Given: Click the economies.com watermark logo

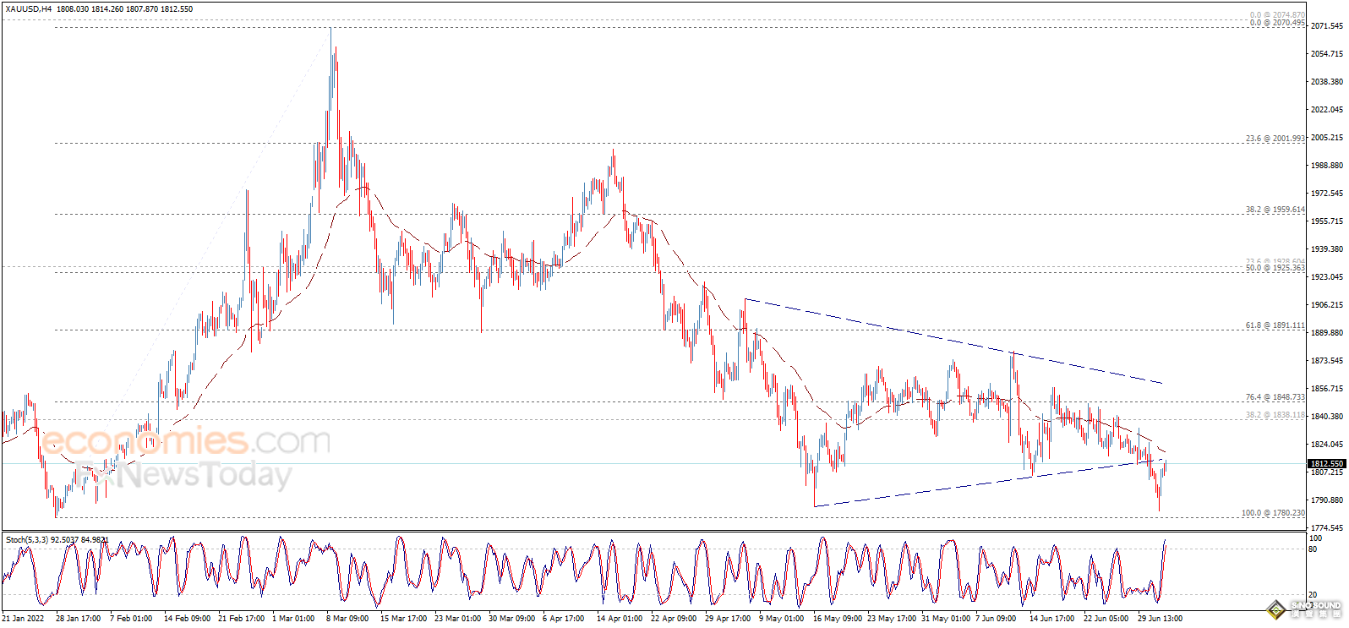Looking at the screenshot, I should [186, 441].
